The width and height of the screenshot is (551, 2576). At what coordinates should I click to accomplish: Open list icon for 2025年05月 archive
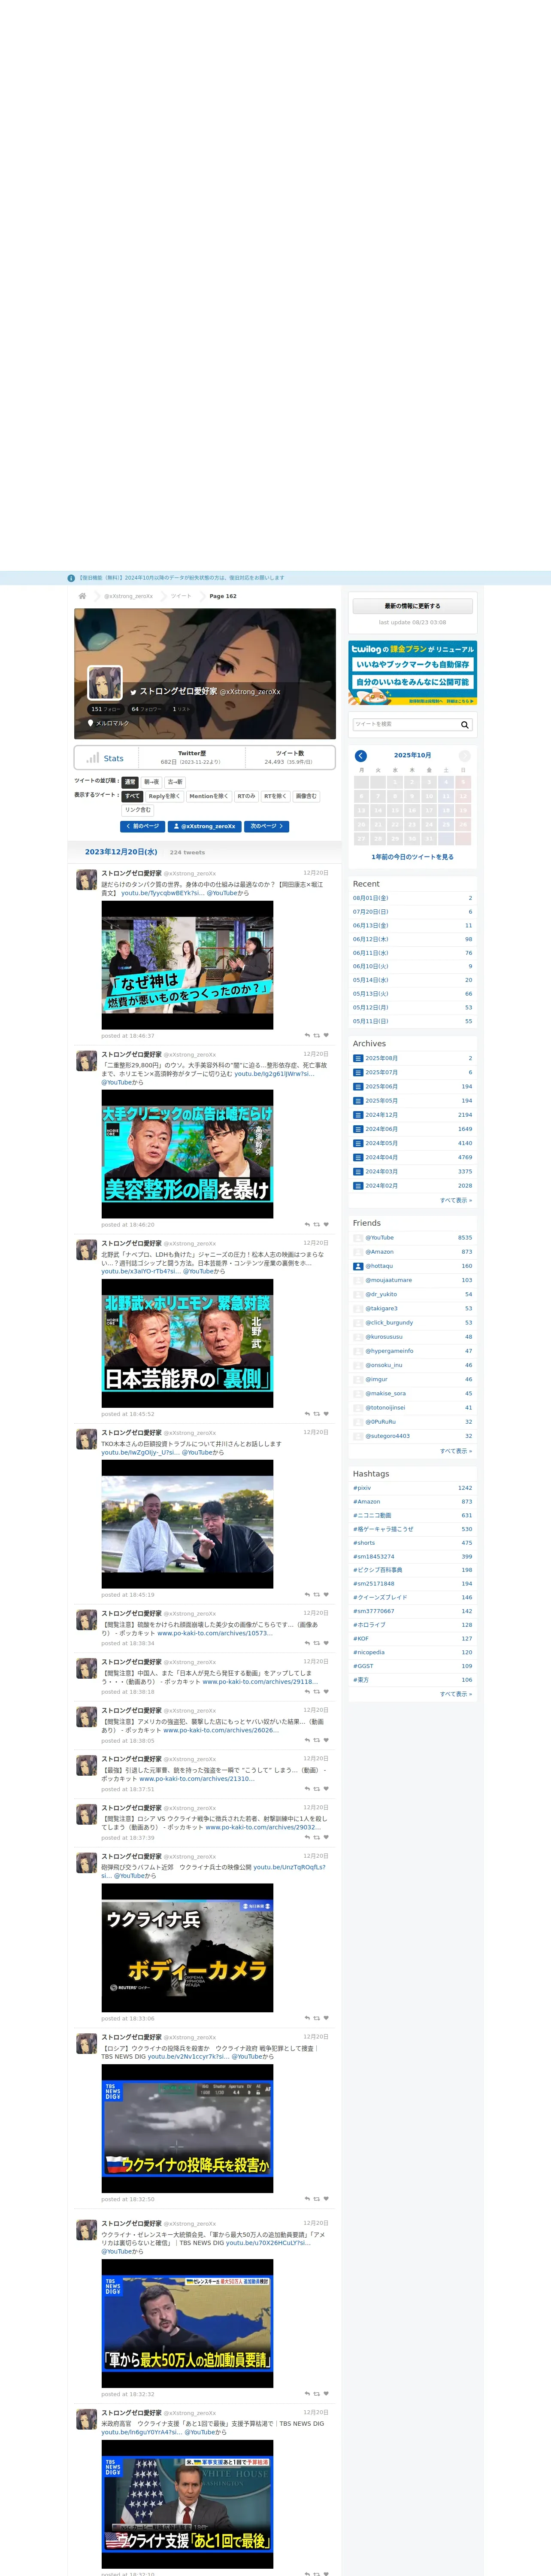(358, 1101)
